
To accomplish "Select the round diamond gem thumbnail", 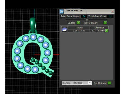I will pyautogui.click(x=64, y=29).
